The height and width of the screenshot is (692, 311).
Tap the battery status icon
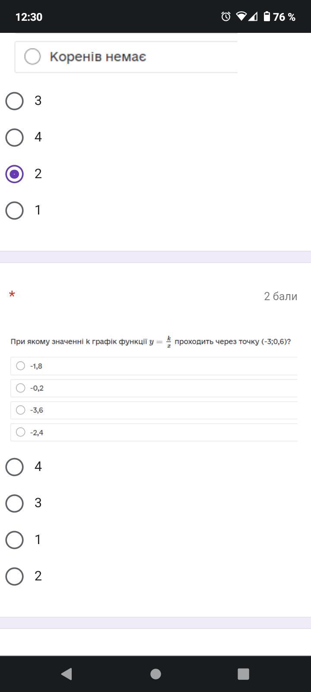point(267,17)
